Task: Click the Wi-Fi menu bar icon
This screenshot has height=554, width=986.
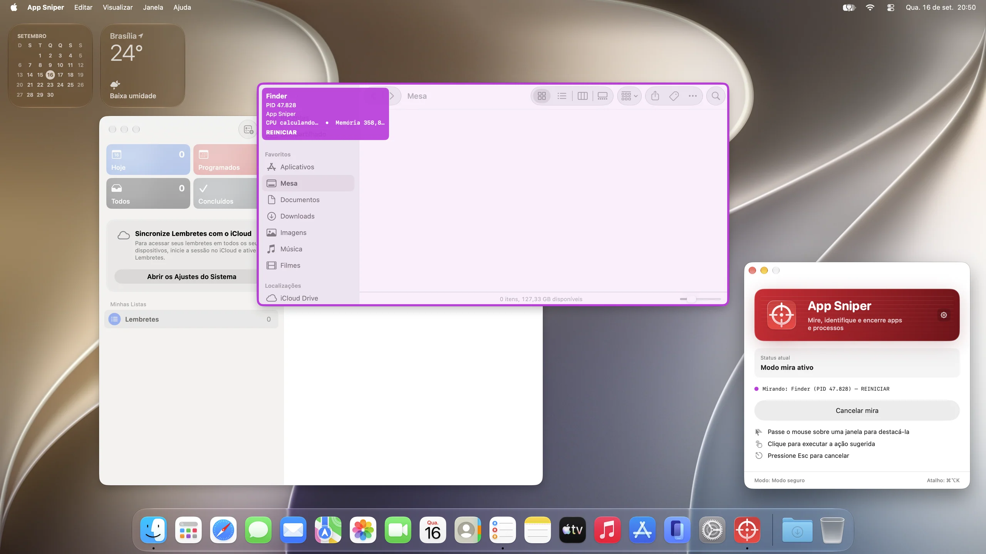Action: point(870,7)
